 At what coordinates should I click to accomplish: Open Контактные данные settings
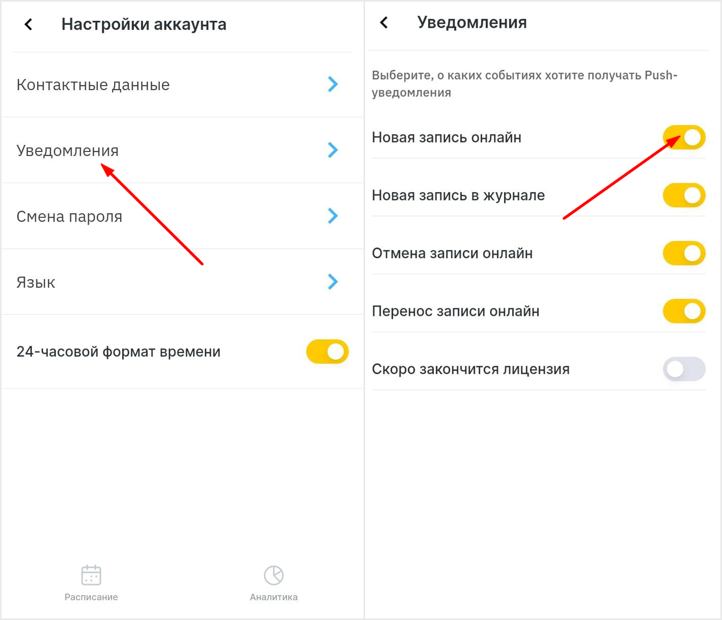coord(182,85)
